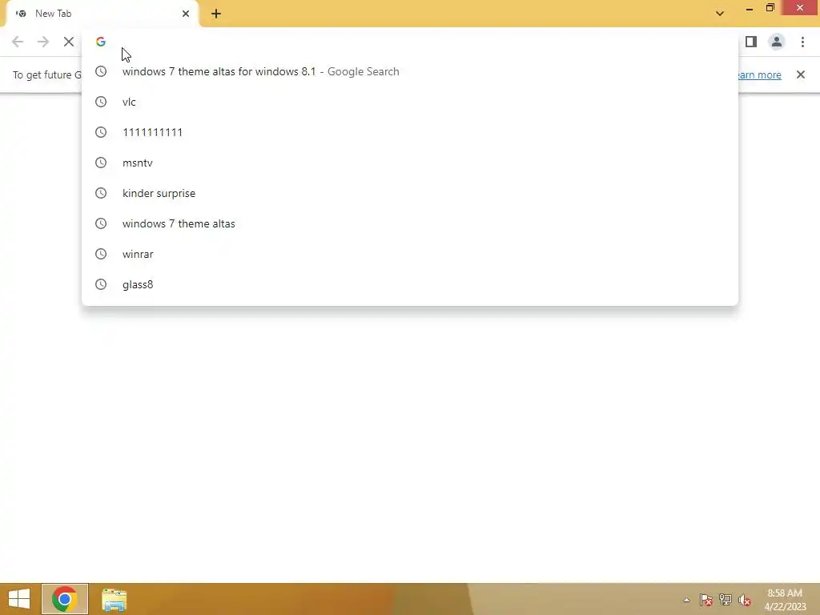Select the vlc suggestion
The height and width of the screenshot is (615, 820).
410,102
